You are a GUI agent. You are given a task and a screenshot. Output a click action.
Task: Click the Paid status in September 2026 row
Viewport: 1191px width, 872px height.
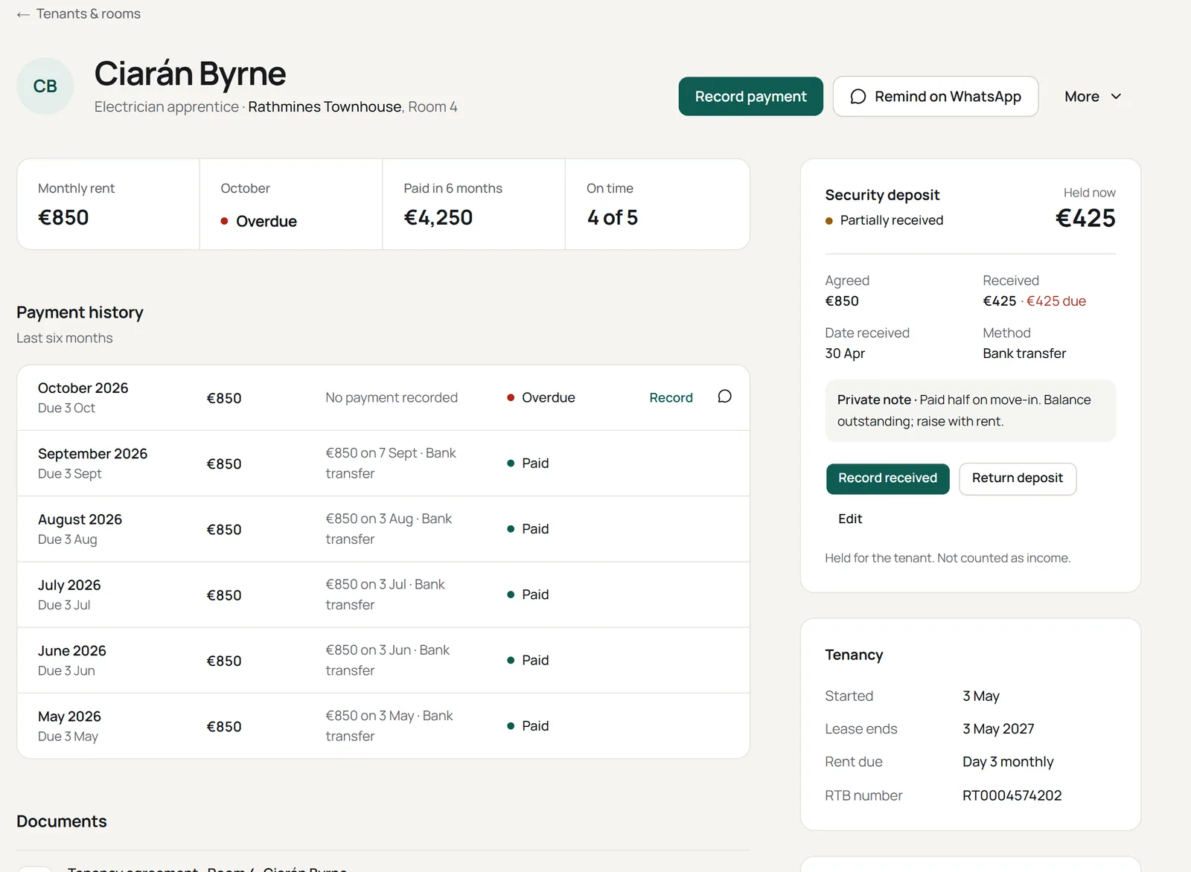[x=528, y=463]
